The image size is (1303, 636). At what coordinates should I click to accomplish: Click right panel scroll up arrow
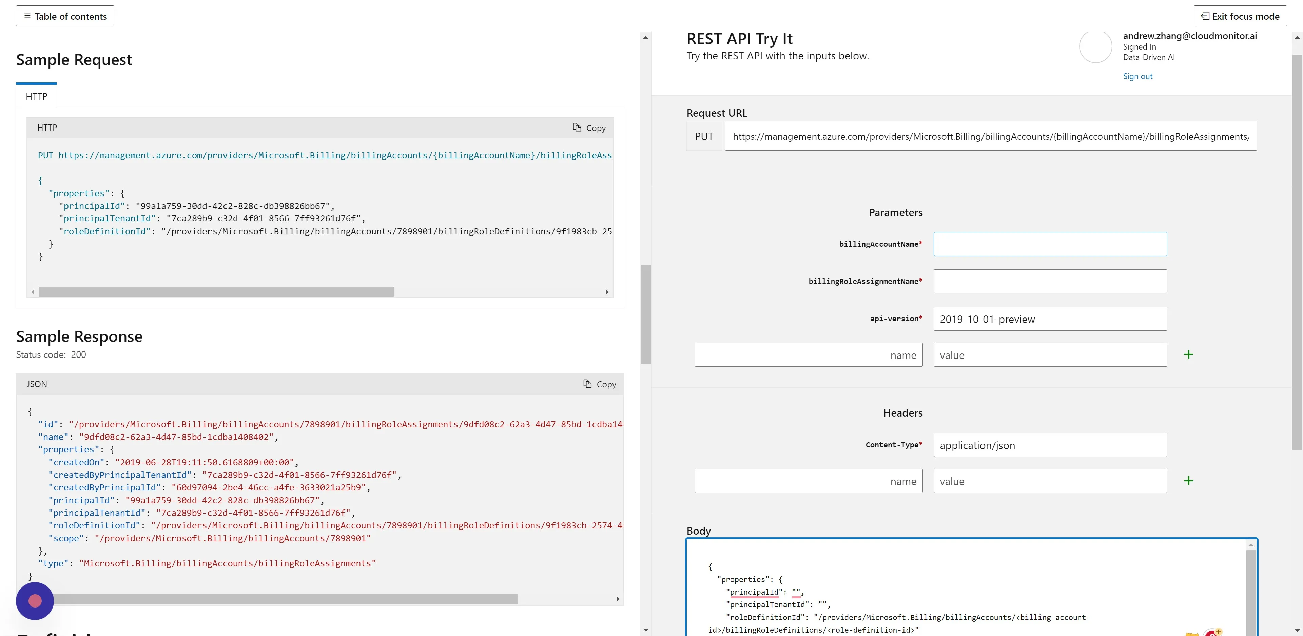pos(1298,37)
